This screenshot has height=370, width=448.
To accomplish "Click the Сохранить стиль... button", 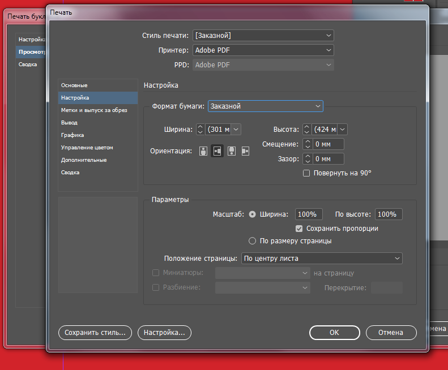I will pos(95,333).
